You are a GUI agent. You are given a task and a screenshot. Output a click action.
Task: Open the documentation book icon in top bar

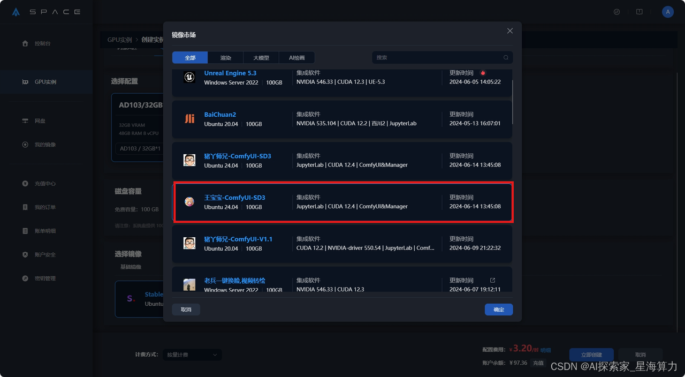640,12
